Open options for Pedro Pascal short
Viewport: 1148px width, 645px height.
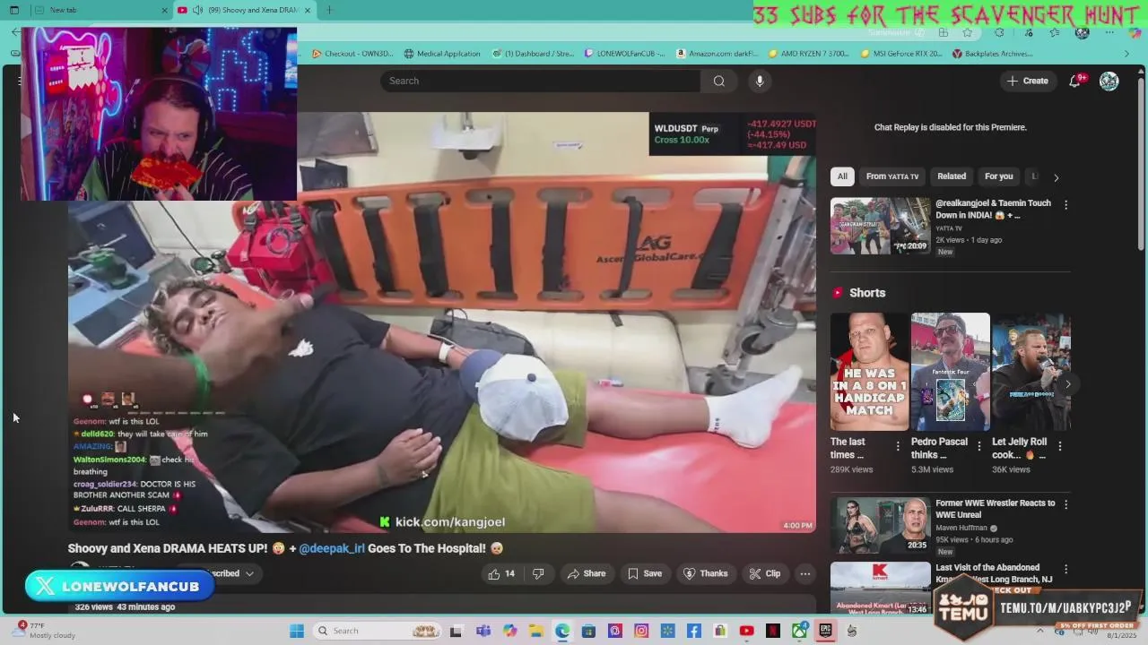[978, 445]
